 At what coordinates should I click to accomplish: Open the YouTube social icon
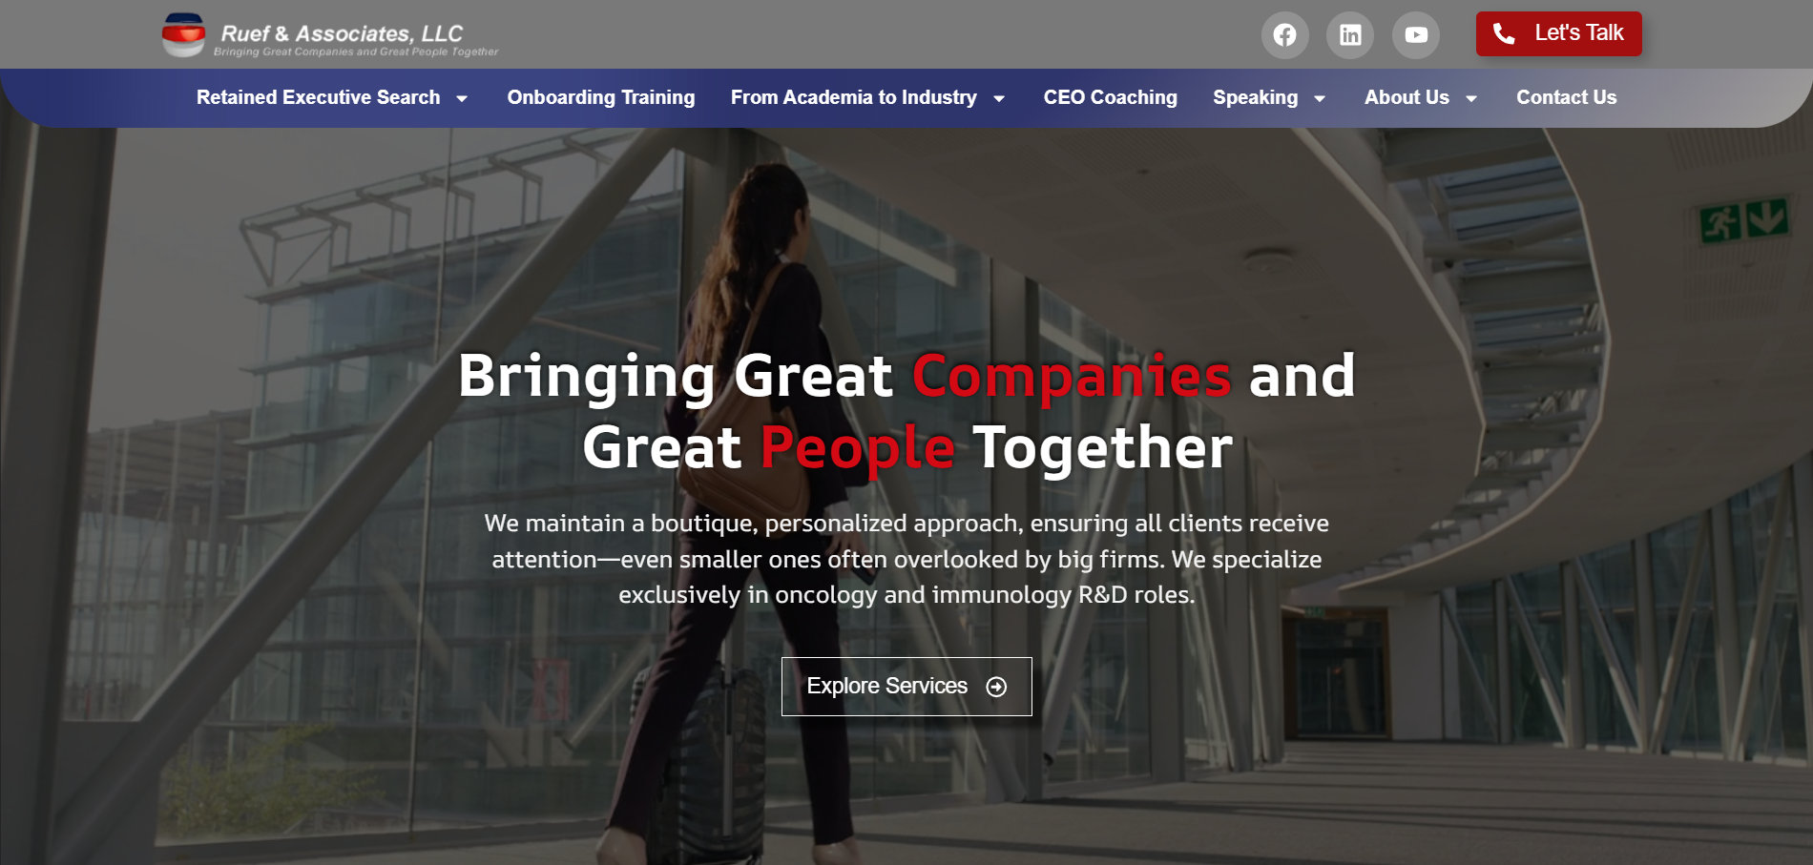[x=1416, y=35]
